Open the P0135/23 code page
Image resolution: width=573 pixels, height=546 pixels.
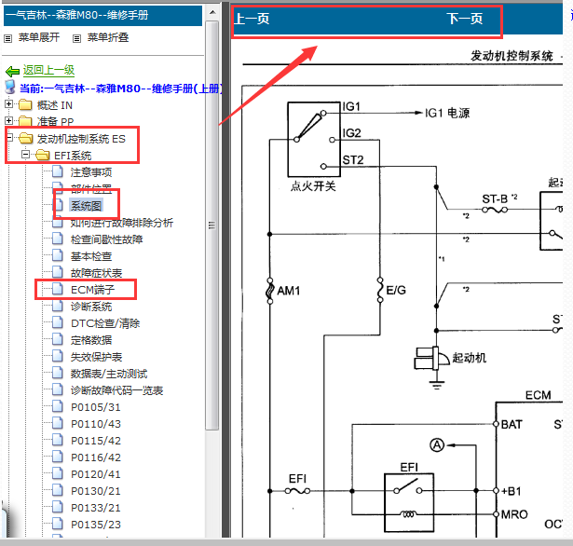[x=96, y=525]
